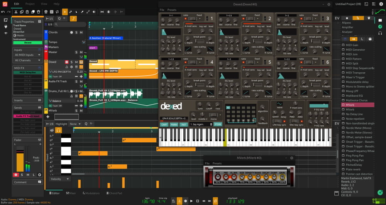Expand the Velocity dropdown in editor
Image resolution: width=386 pixels, height=205 pixels.
pos(60,179)
